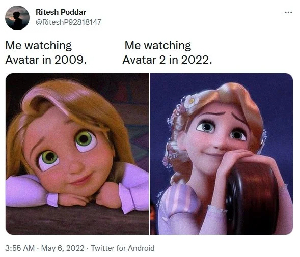Open the @RiteshP92818147 handle link
This screenshot has width=300, height=257.
[x=68, y=22]
